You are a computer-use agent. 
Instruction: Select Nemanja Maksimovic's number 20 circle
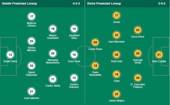point(53,53)
